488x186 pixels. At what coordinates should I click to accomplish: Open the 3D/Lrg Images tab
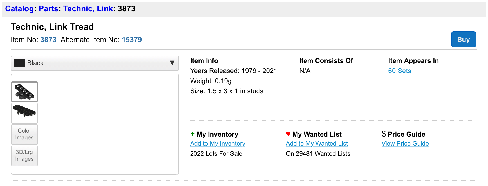(24, 156)
